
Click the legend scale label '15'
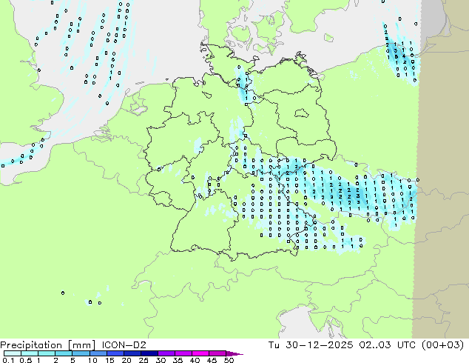tap(109, 360)
